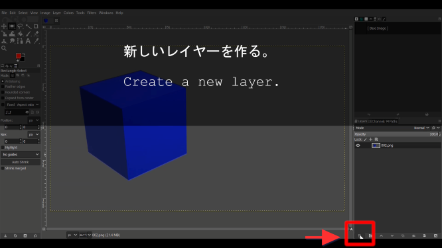Enable the Rounded corners checkbox
The width and height of the screenshot is (442, 248).
pyautogui.click(x=3, y=93)
